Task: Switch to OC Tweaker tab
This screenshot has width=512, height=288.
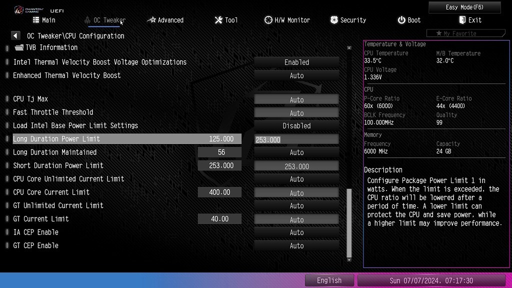Action: pos(105,20)
